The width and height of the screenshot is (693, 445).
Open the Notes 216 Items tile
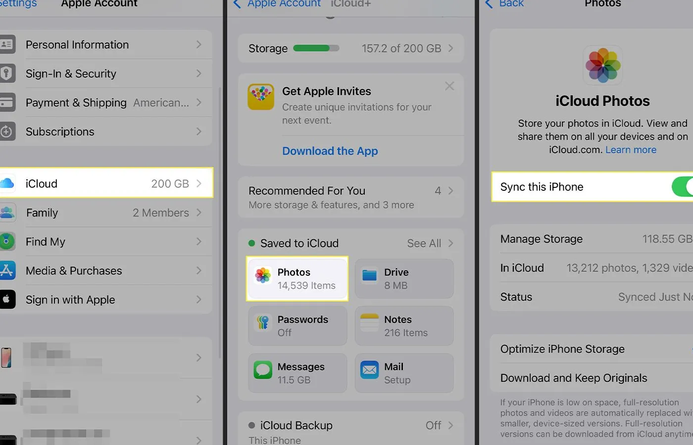[404, 326]
